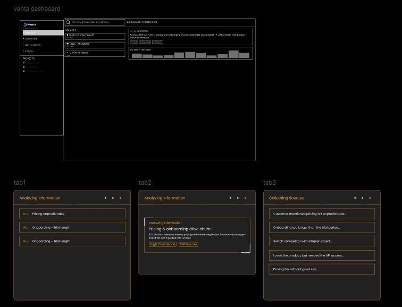
Task: Click the magnifier search icon
Action: coord(68,22)
